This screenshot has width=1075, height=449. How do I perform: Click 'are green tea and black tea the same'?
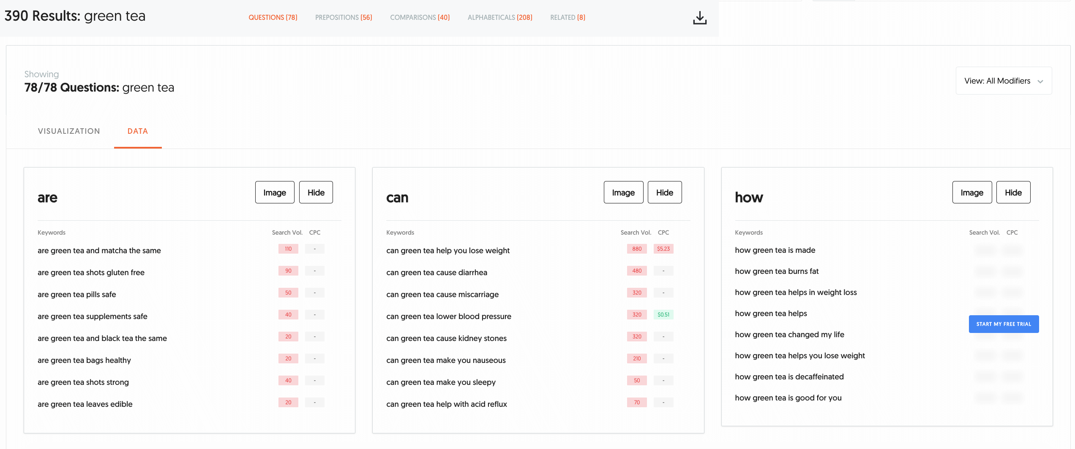(102, 338)
